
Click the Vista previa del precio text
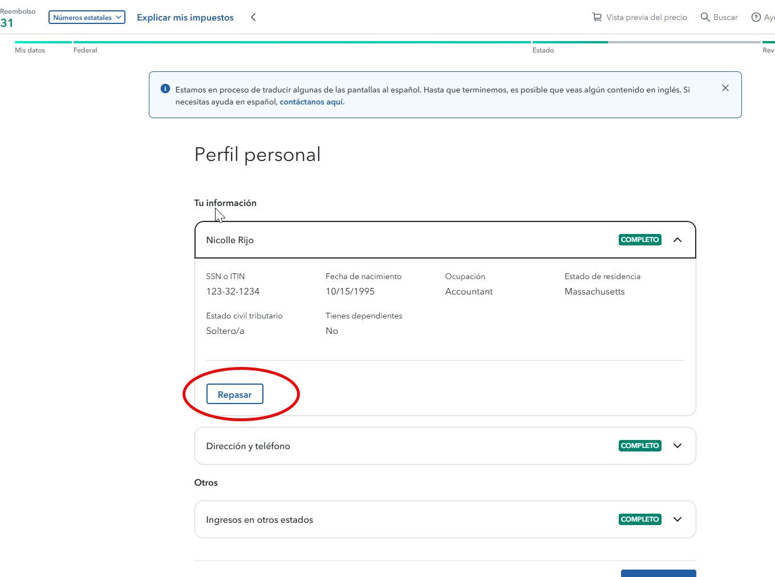(647, 18)
